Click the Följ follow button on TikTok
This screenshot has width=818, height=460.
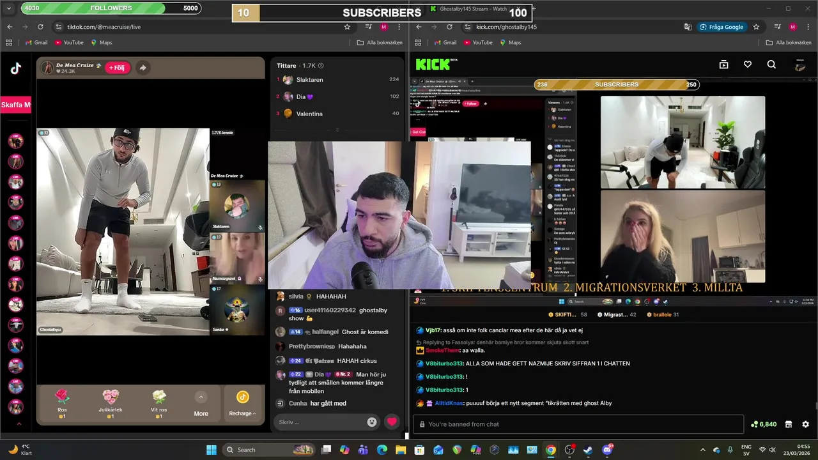[x=117, y=68]
